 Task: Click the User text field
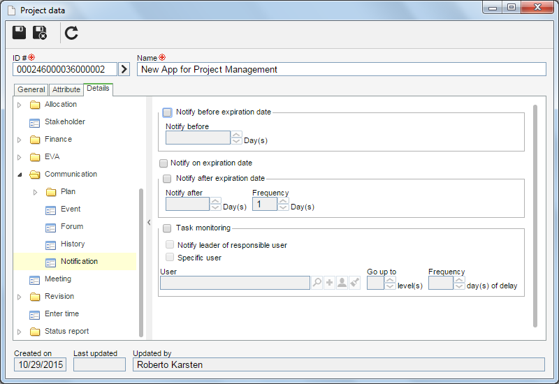tap(235, 283)
